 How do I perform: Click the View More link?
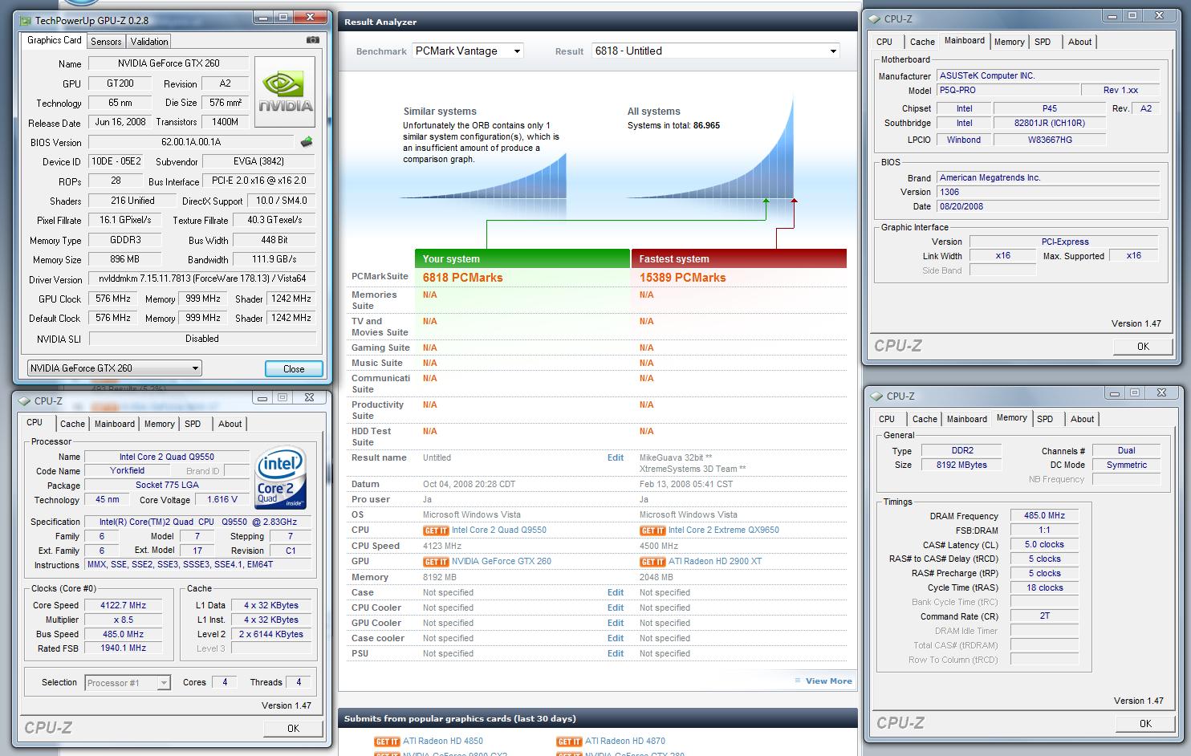(829, 681)
